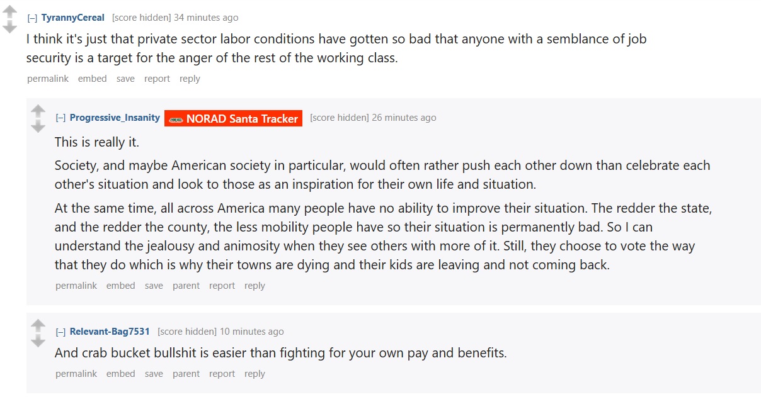Image resolution: width=761 pixels, height=397 pixels.
Task: Collapse Relevant-Bag7531's comment
Action: (60, 332)
